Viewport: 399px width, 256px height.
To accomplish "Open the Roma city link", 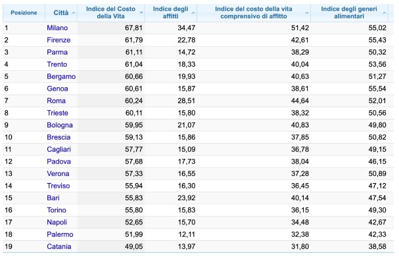I will coord(57,100).
